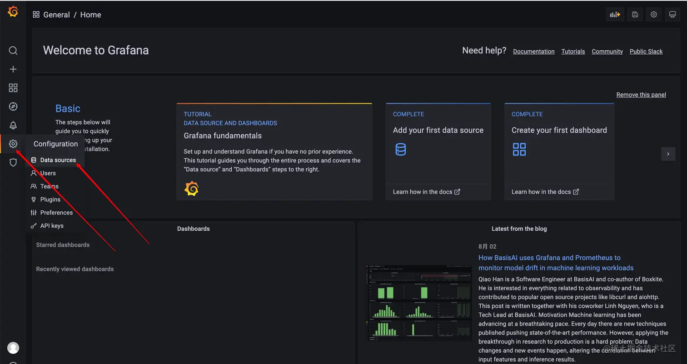The width and height of the screenshot is (687, 364).
Task: Open the Search icon in sidebar
Action: pyautogui.click(x=13, y=50)
